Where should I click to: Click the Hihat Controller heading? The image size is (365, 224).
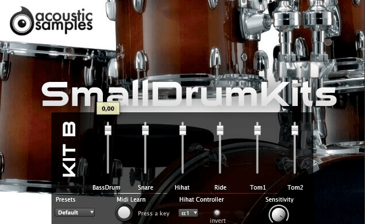coord(201,199)
